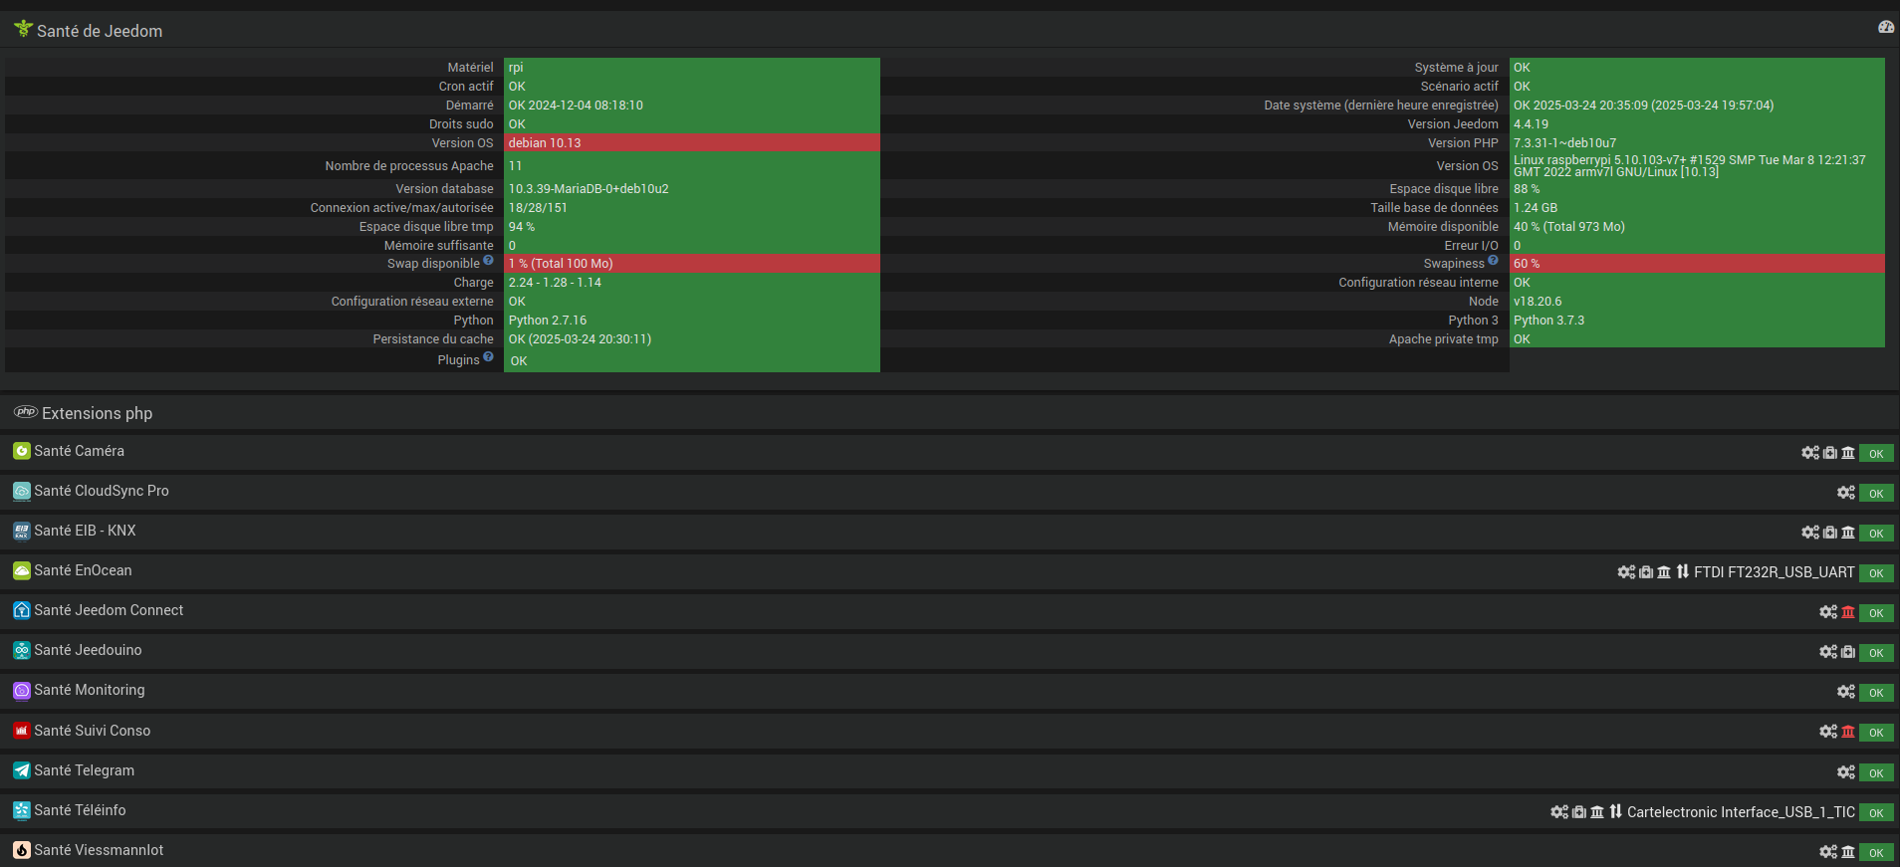The image size is (1900, 867).
Task: Click OK status badge of Santé Monitoring
Action: click(x=1876, y=692)
